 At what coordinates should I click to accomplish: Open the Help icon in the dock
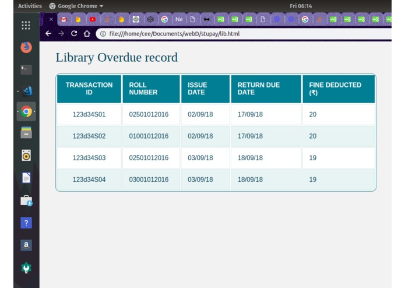pyautogui.click(x=26, y=223)
